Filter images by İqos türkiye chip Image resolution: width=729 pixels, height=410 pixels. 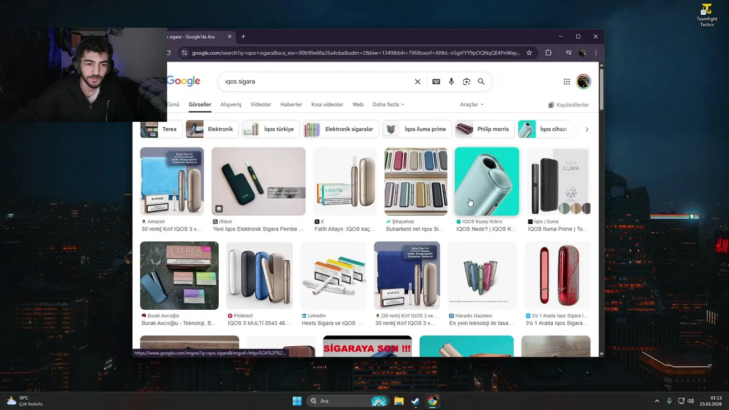[x=271, y=129]
